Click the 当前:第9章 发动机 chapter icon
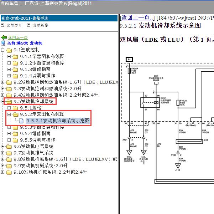The image size is (214, 214). [x=3, y=43]
